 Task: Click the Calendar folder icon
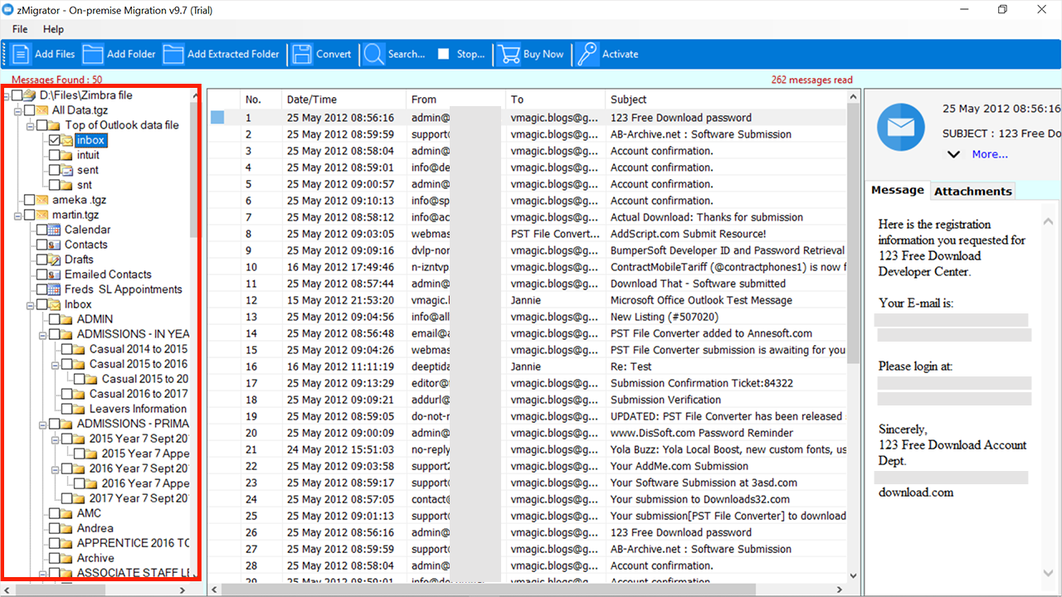(56, 230)
